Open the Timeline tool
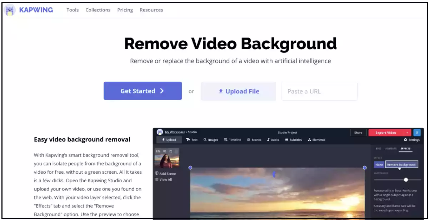The height and width of the screenshot is (220, 429). [233, 140]
